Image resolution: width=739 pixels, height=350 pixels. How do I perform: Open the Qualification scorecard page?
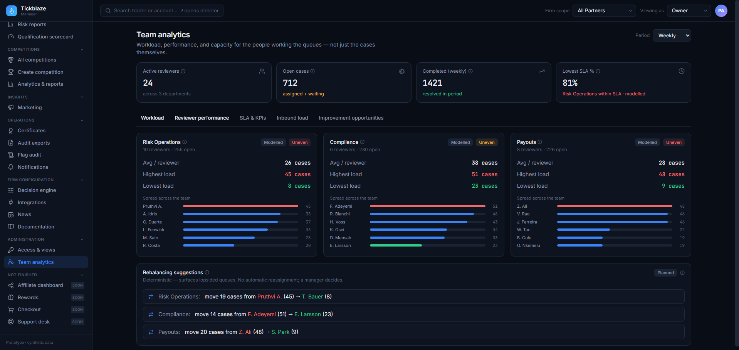(x=46, y=37)
